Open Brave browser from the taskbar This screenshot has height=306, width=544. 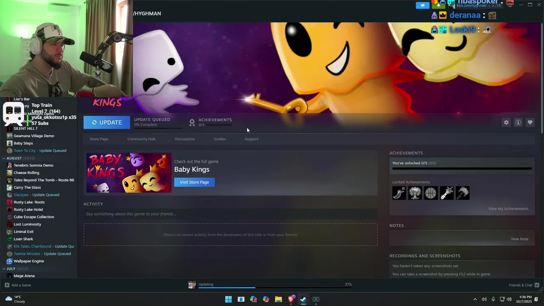(291, 299)
